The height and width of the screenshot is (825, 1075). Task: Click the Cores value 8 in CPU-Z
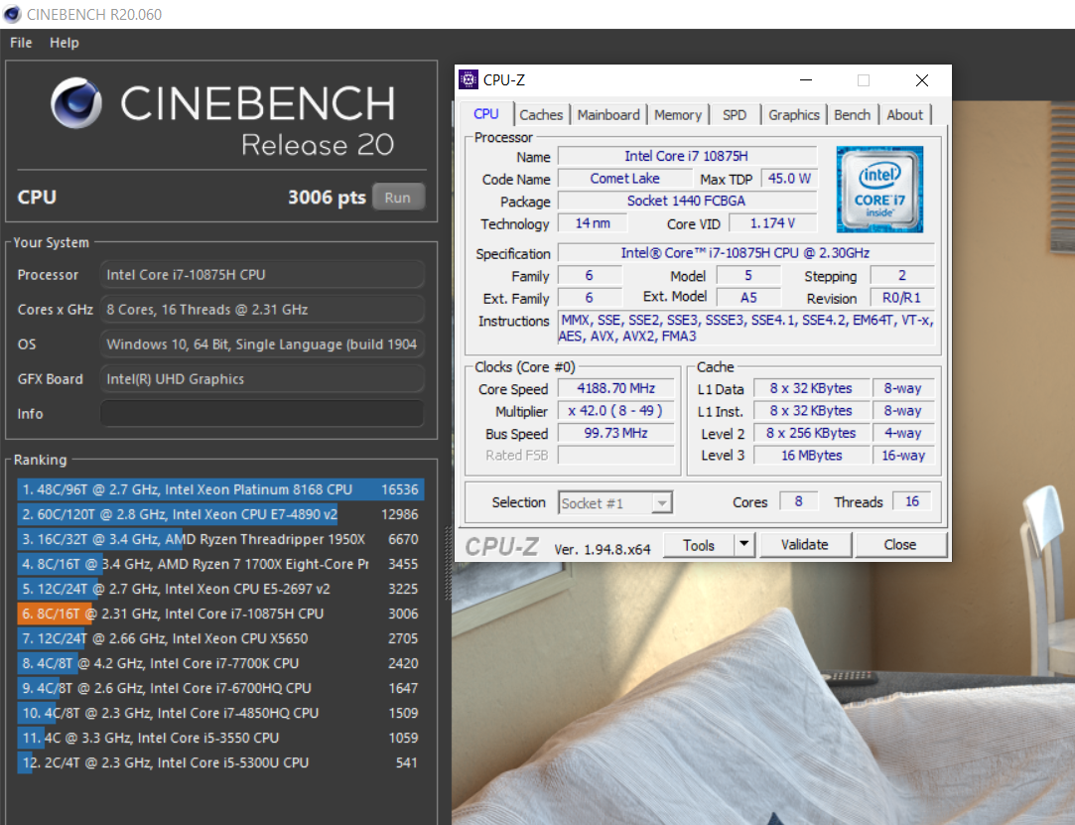pos(799,501)
